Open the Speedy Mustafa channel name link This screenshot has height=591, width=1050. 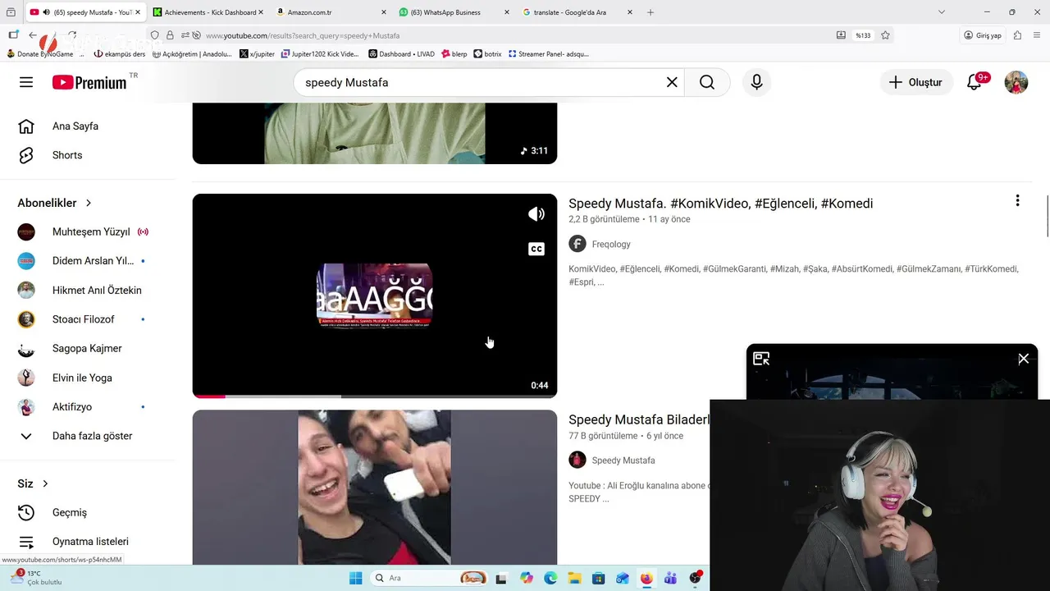623,460
